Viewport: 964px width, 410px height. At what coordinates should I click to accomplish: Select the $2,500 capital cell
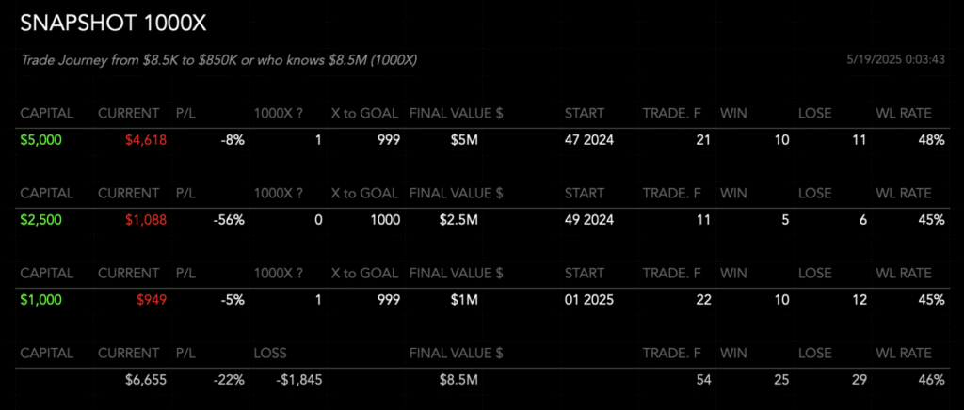pos(41,220)
